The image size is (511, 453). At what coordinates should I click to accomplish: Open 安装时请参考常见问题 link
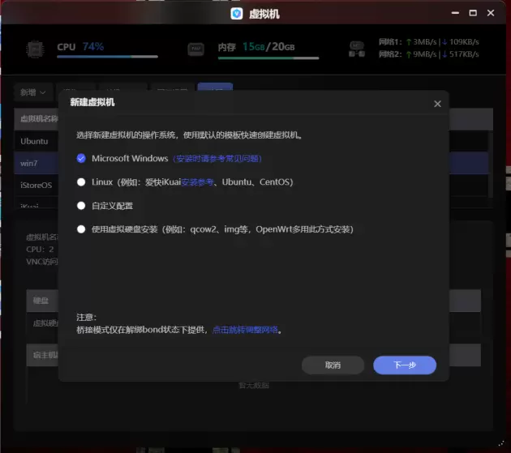(x=217, y=159)
